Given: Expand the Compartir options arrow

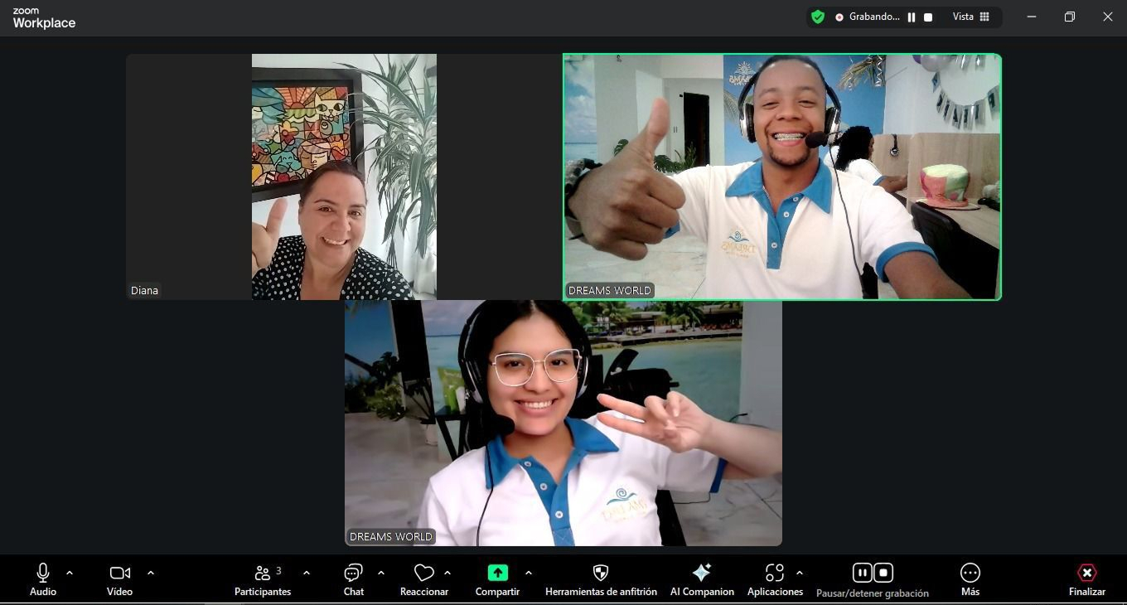Looking at the screenshot, I should click(529, 573).
